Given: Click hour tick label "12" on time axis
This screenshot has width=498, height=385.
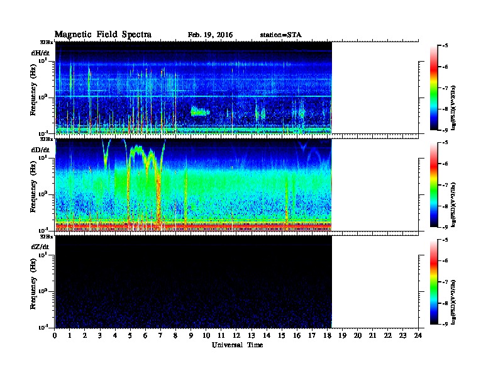Looking at the screenshot, I should (236, 336).
